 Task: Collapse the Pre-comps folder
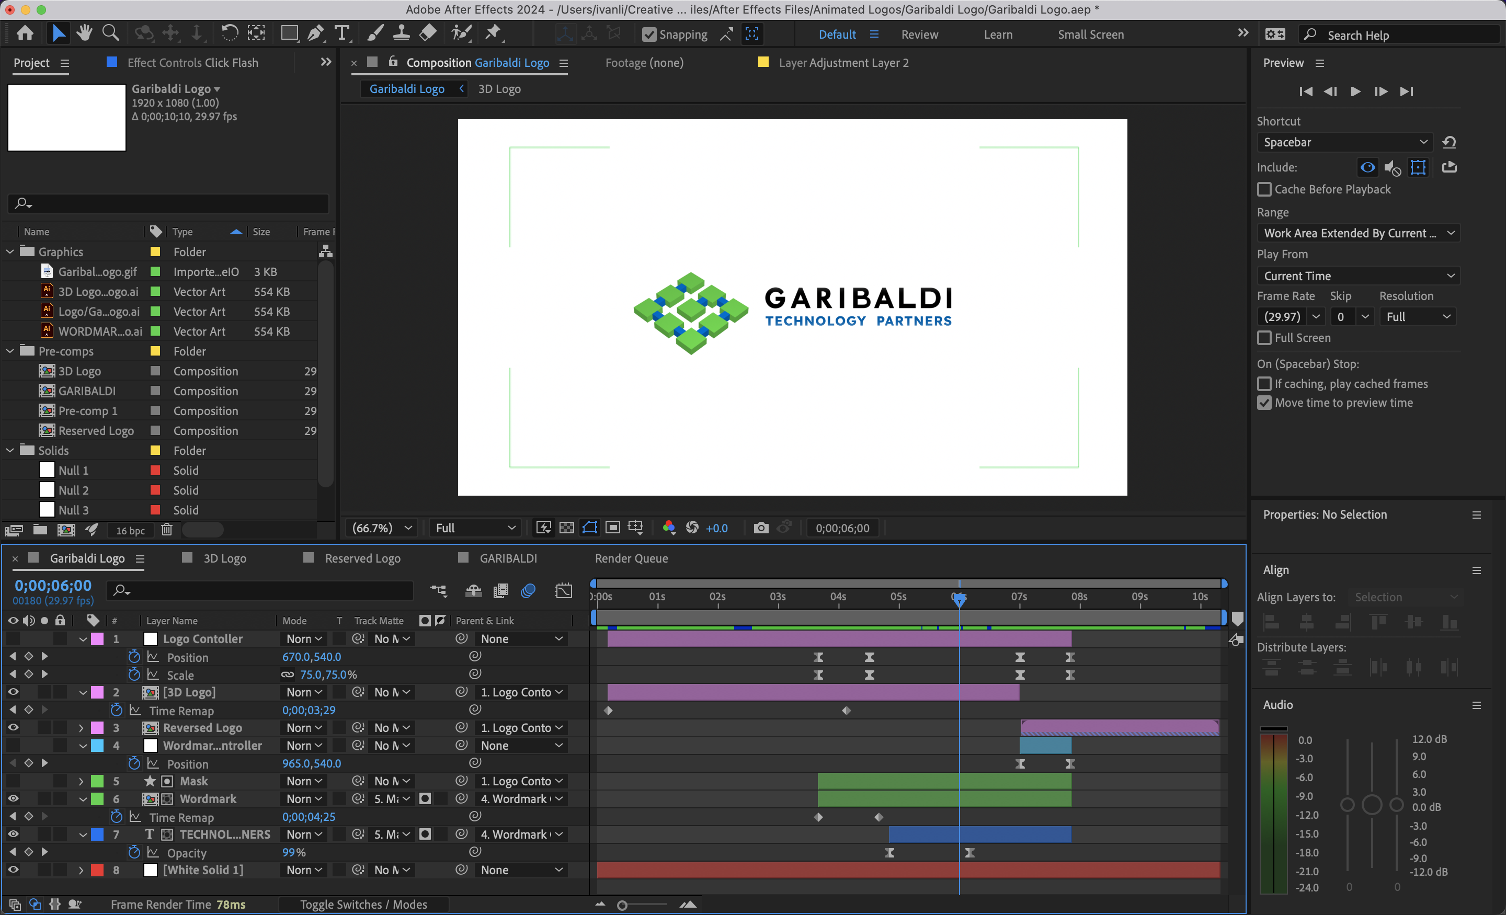tap(10, 351)
